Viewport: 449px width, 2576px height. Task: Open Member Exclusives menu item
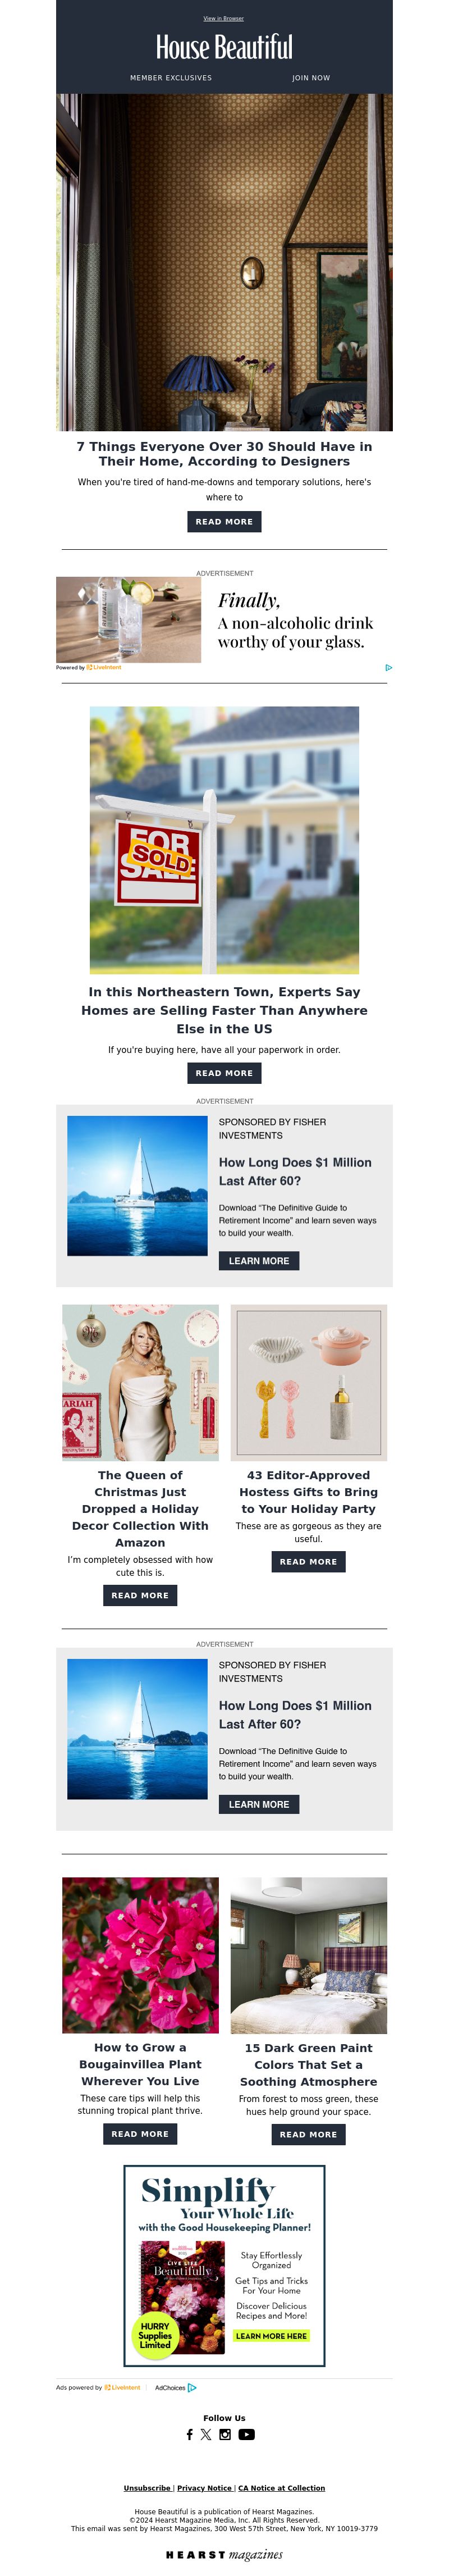(x=171, y=78)
